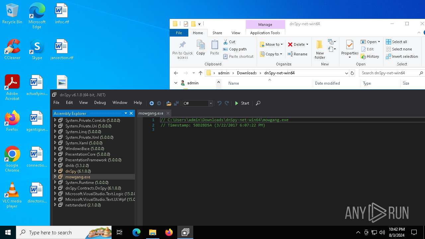The width and height of the screenshot is (425, 239).
Task: Open dnSpy View menu
Action: click(83, 103)
